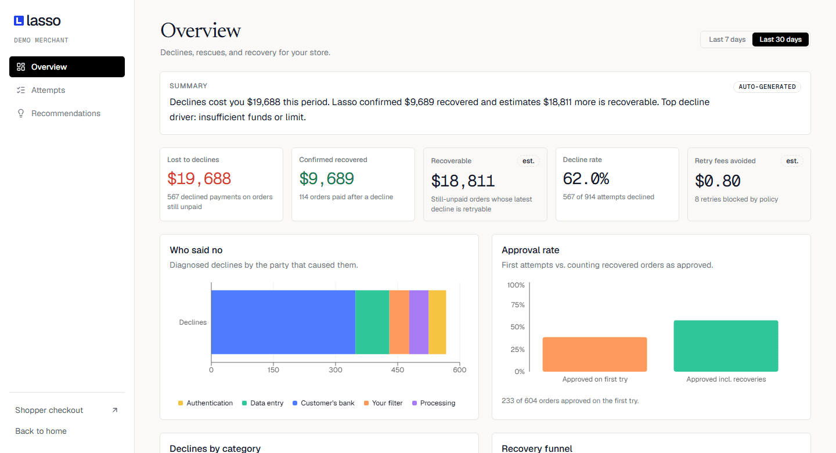Click the blue Customer's bank bar segment

point(283,322)
